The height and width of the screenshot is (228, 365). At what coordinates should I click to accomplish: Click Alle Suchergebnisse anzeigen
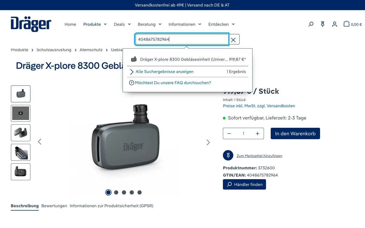[x=164, y=72]
